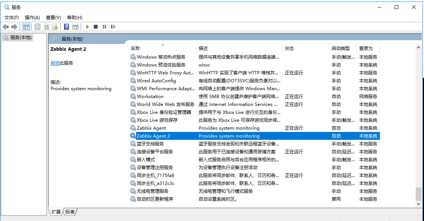Screen dimensions: 424x221
Task: Click the scrollbar down arrow
Action: pyautogui.click(x=418, y=204)
